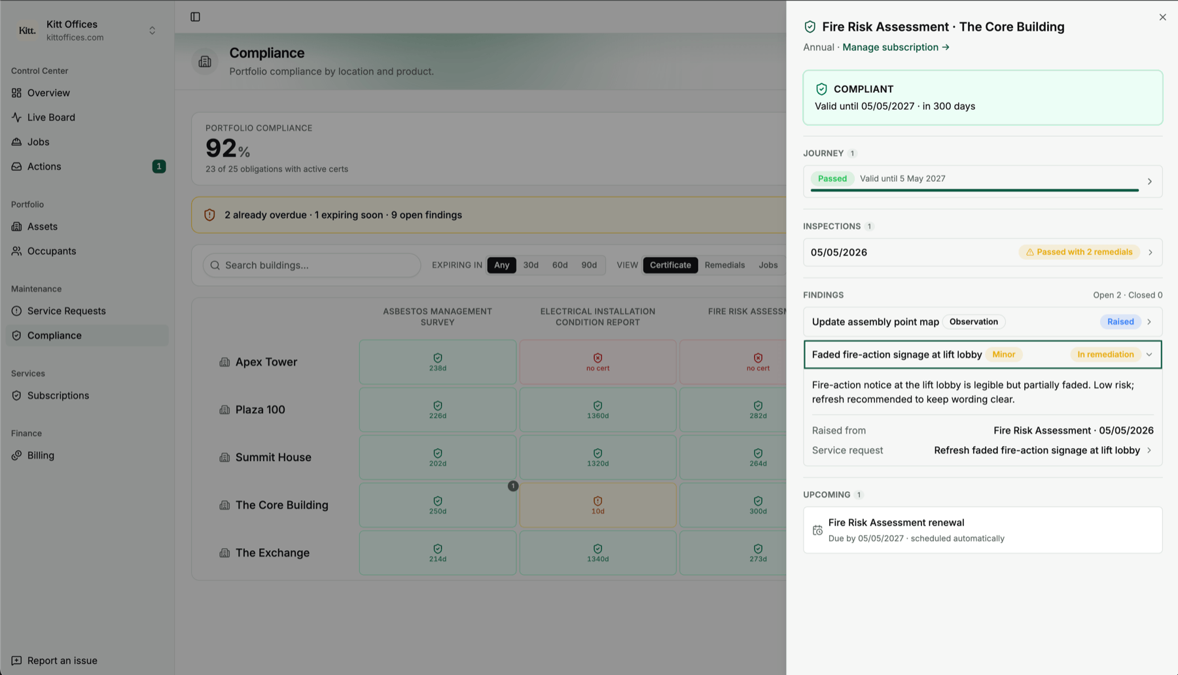1178x675 pixels.
Task: Open The Core Building electrical 10d cell
Action: pyautogui.click(x=598, y=505)
